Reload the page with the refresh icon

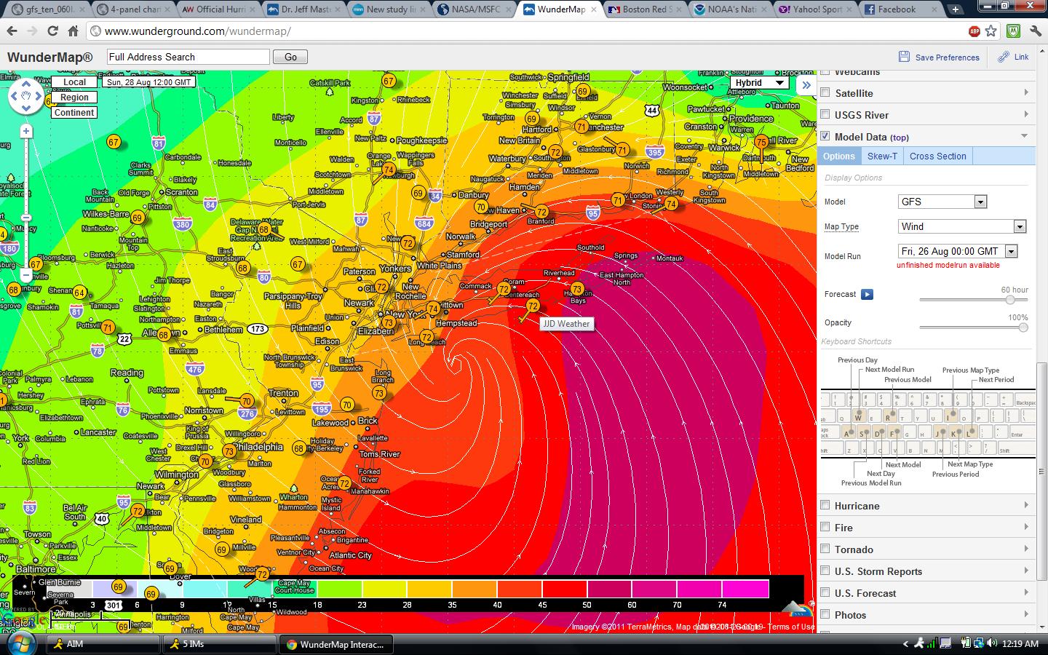pos(52,31)
